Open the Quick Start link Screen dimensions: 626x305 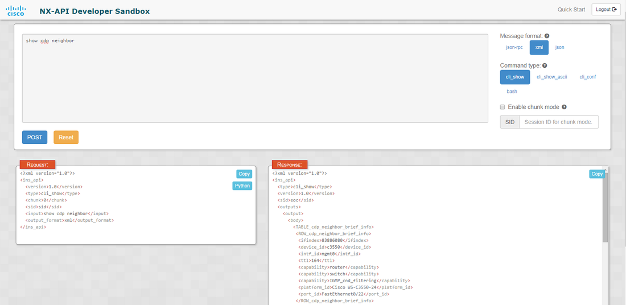click(571, 10)
